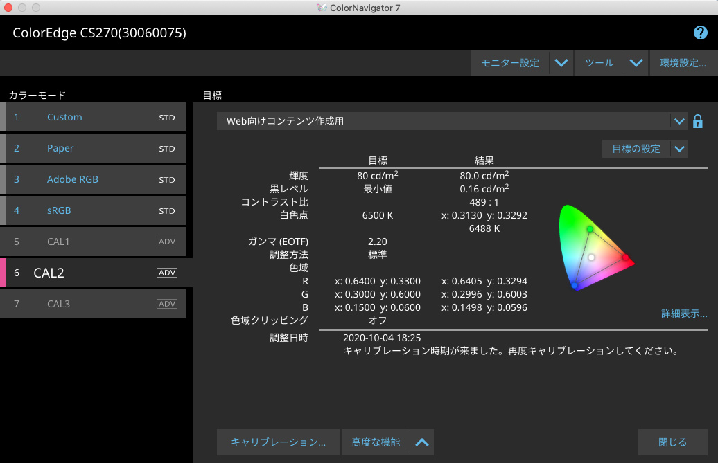Click the ColorEdge CS270(30060075) monitor title
This screenshot has width=718, height=463.
99,33
